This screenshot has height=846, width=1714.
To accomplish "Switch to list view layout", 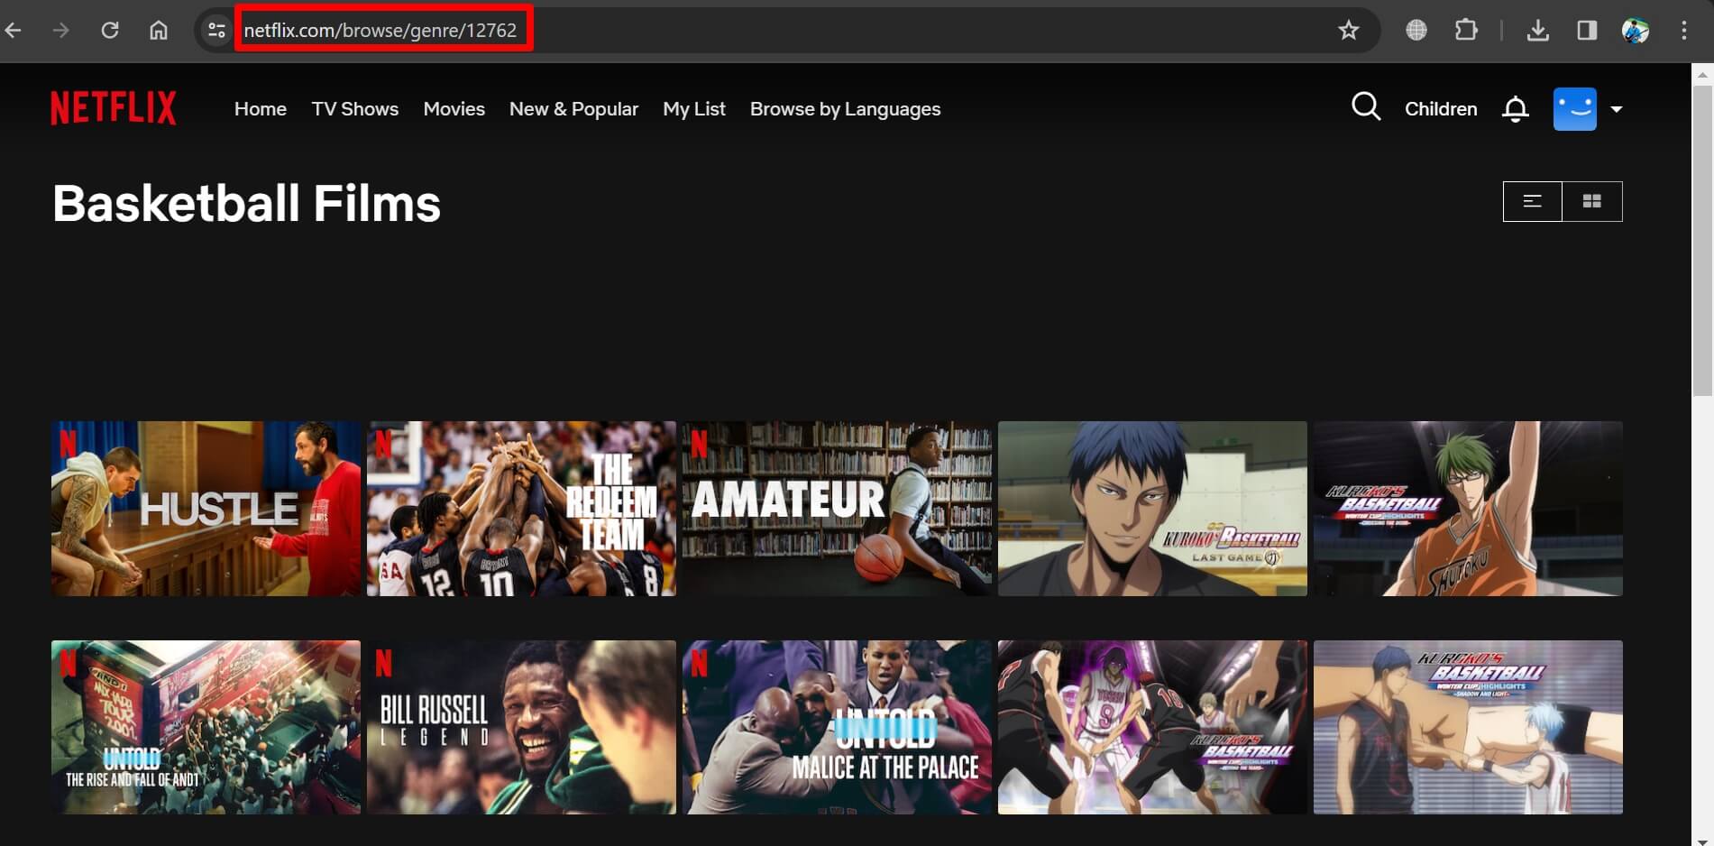I will [x=1533, y=201].
